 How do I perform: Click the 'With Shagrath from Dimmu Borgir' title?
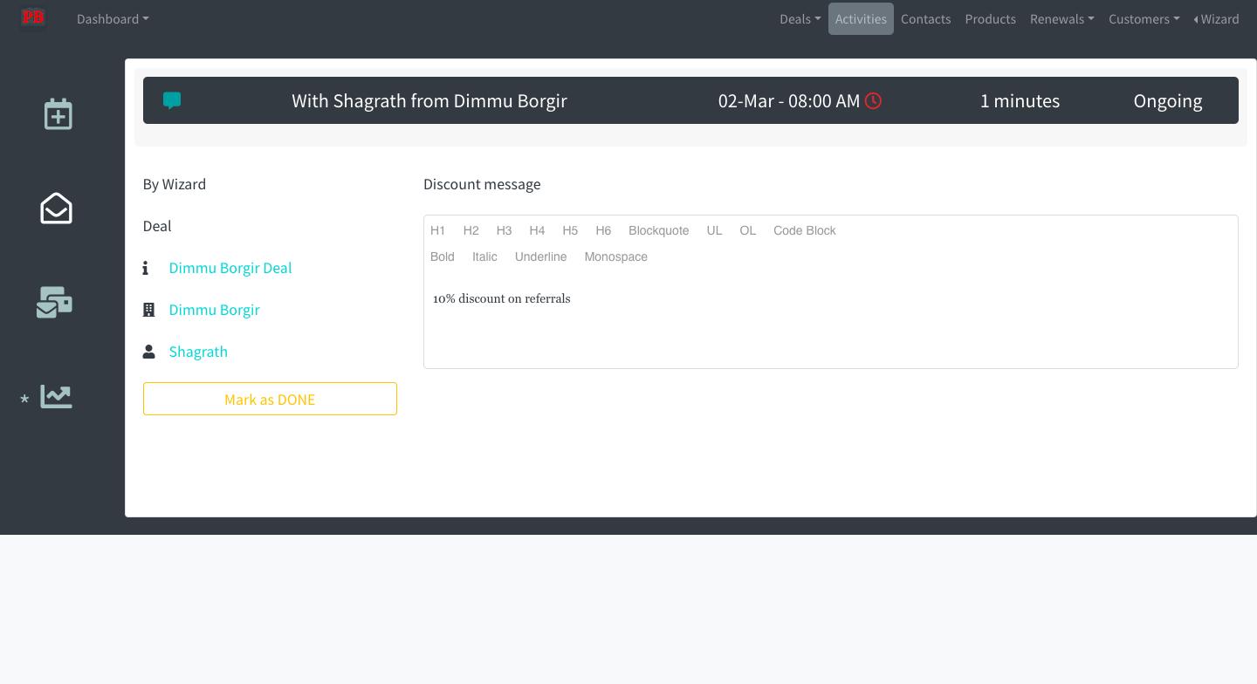tap(429, 101)
